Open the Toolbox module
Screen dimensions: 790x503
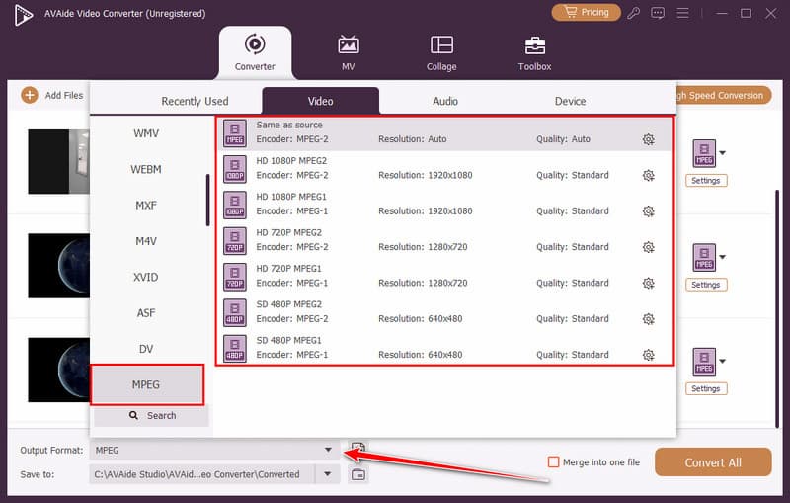click(534, 52)
